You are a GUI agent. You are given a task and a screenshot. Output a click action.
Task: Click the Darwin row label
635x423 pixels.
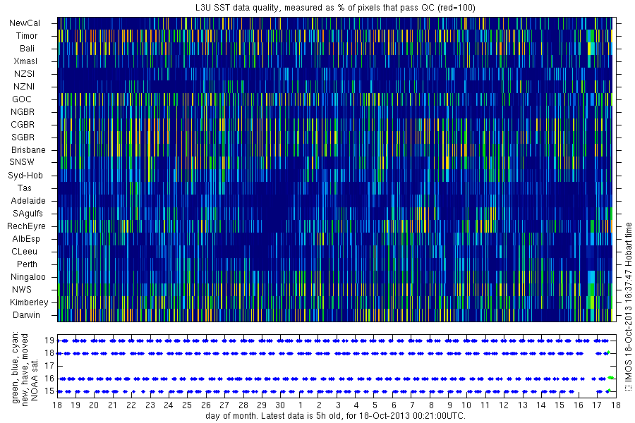click(26, 315)
